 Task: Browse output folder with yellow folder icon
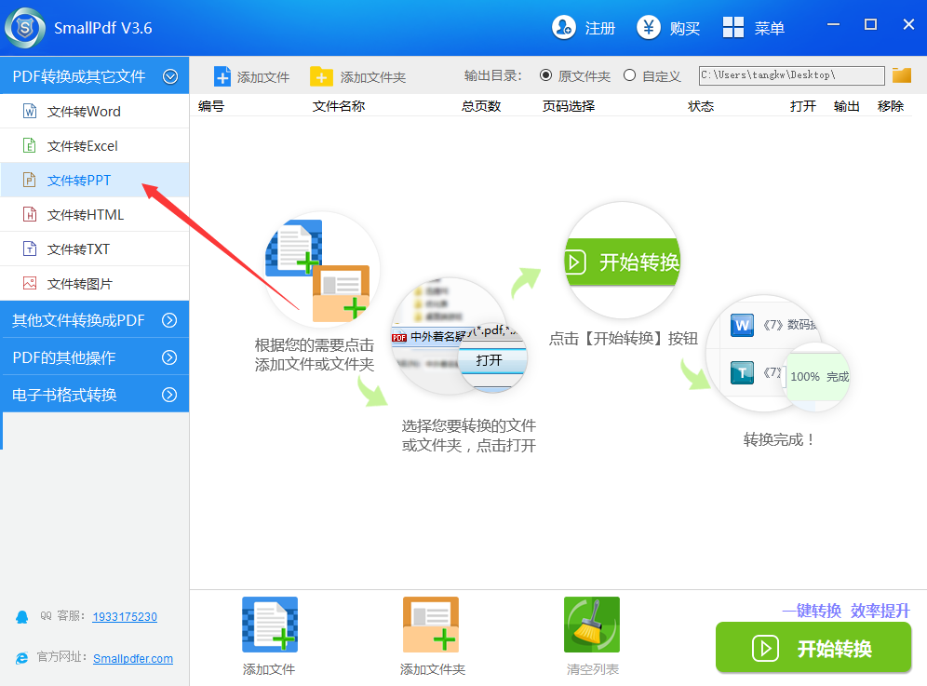pyautogui.click(x=902, y=75)
